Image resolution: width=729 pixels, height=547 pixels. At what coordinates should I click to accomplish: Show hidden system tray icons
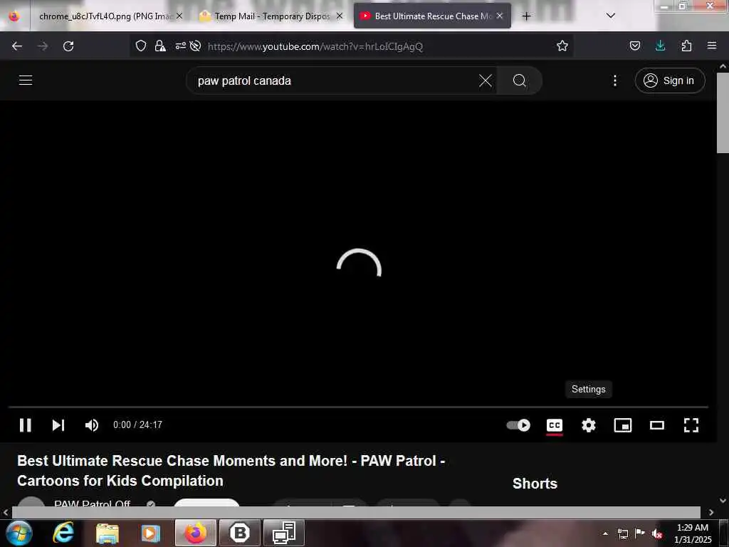tap(605, 533)
